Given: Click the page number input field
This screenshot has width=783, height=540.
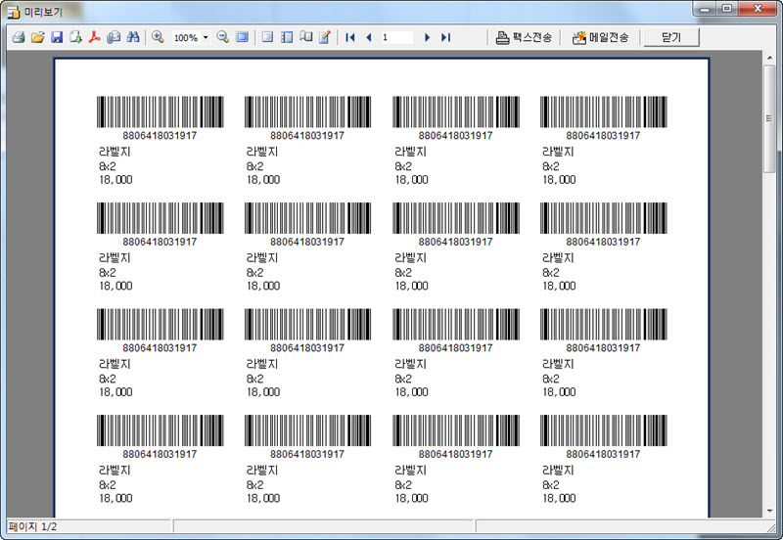Looking at the screenshot, I should (x=397, y=37).
